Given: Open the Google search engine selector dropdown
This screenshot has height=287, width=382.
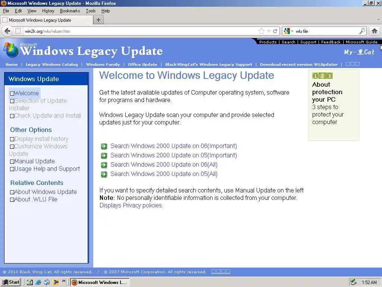Looking at the screenshot, I should click(x=288, y=31).
